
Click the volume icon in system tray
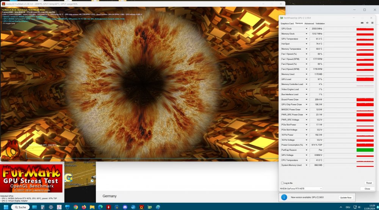pos(359,207)
